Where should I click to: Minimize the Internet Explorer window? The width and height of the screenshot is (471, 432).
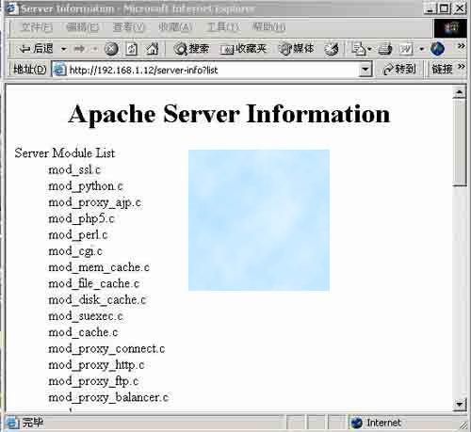(x=430, y=8)
